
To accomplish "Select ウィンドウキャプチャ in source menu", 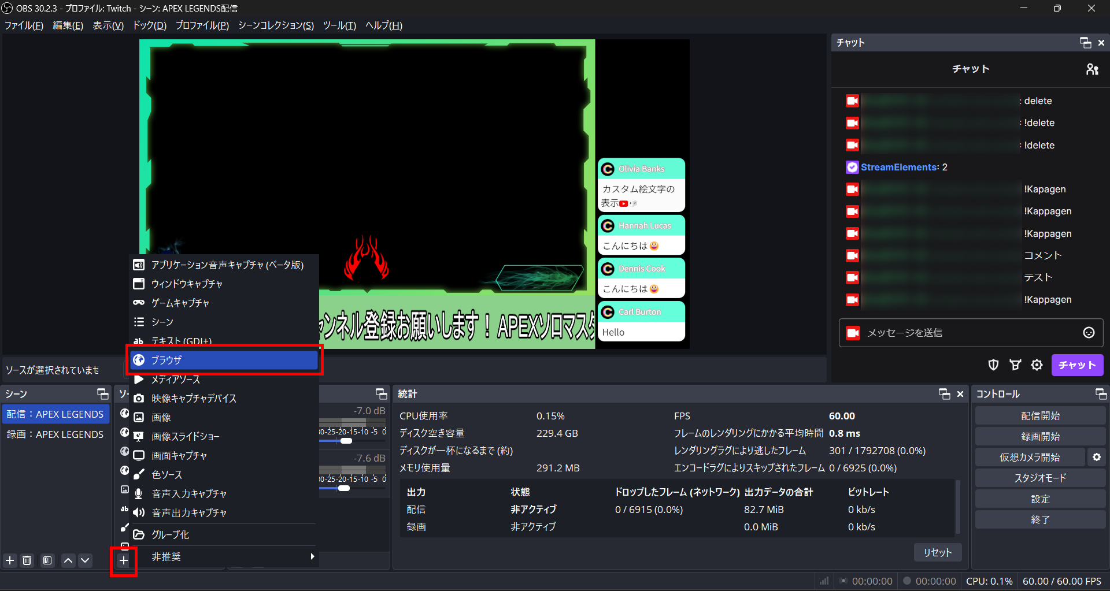I will 224,284.
